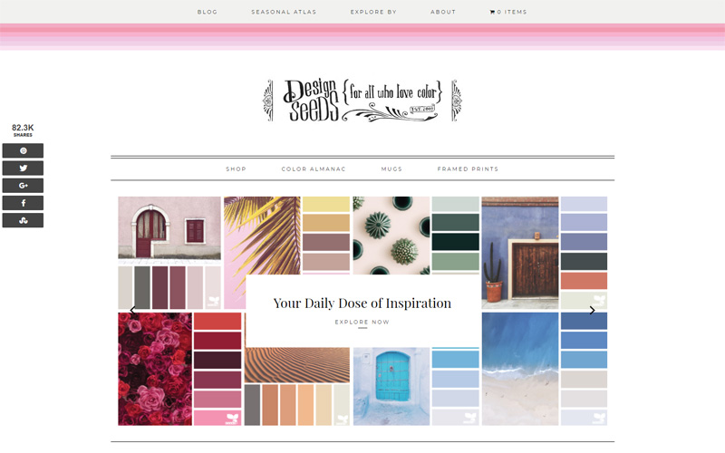Viewport: 725px width, 453px height.
Task: Open the Shop navigation link
Action: coord(236,169)
